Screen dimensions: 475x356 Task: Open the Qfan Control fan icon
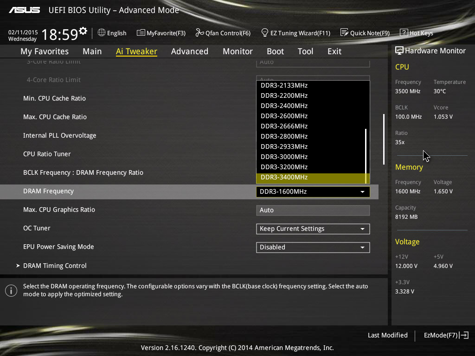pyautogui.click(x=199, y=32)
